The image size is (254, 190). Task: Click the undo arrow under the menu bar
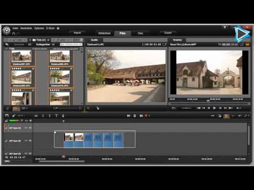[x=14, y=34]
